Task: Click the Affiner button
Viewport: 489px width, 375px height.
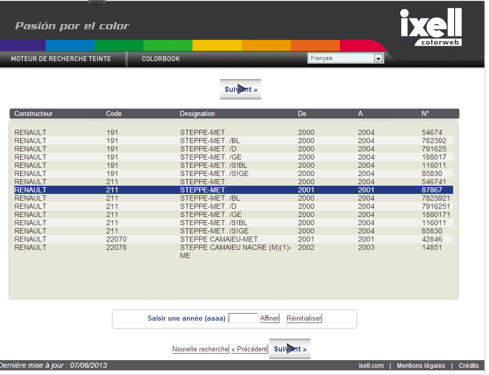Action: [269, 319]
